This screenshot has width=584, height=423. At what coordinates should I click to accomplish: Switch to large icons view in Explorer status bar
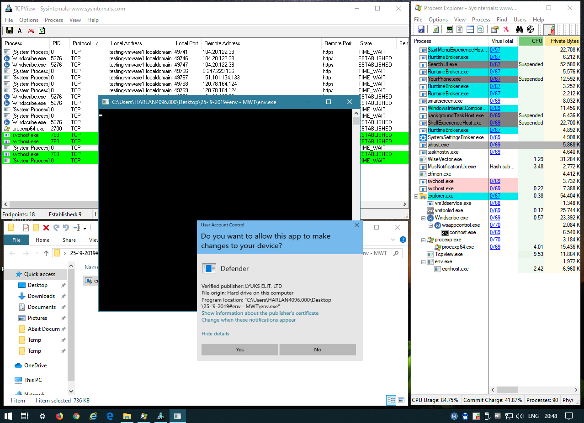[x=401, y=400]
